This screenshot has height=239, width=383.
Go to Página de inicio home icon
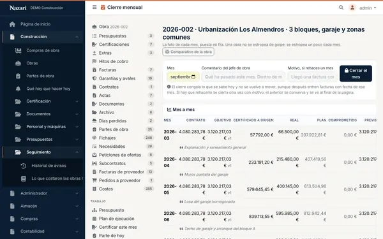12,24
